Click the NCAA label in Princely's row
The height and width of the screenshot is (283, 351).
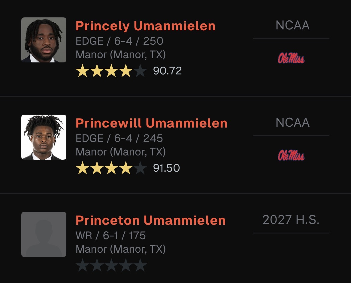(292, 26)
